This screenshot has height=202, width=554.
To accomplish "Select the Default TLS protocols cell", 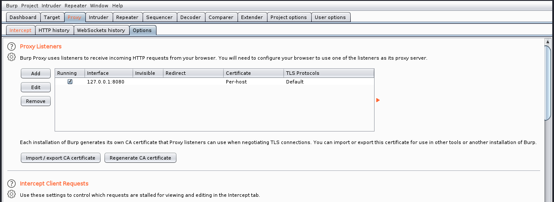I will pyautogui.click(x=329, y=82).
